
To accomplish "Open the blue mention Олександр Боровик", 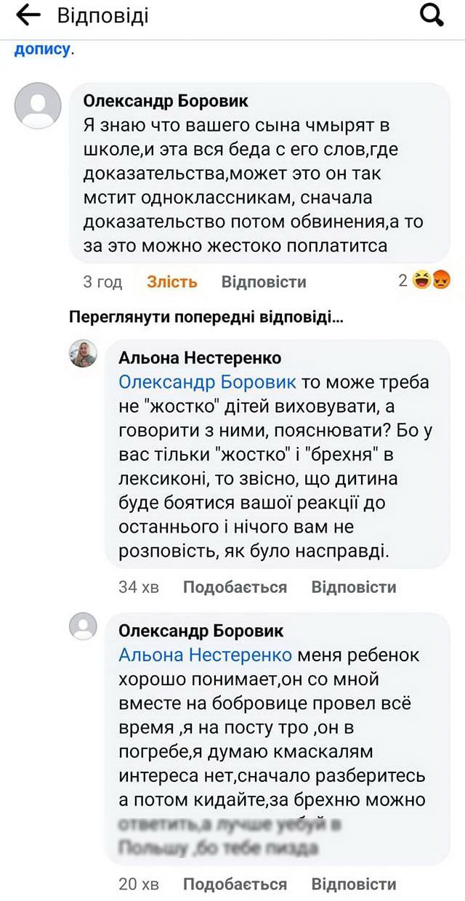I will pyautogui.click(x=207, y=382).
